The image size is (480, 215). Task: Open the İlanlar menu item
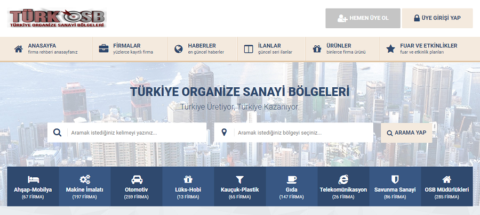point(271,49)
